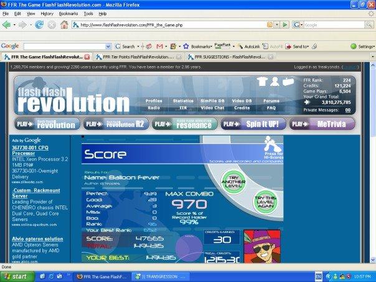Viewport: 376px width, 282px height.
Task: Open the Statistics link
Action: [x=183, y=101]
